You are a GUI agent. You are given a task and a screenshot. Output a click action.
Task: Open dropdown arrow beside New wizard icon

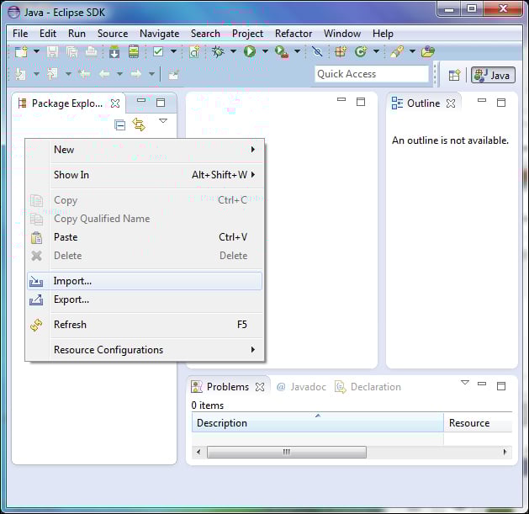click(x=36, y=51)
